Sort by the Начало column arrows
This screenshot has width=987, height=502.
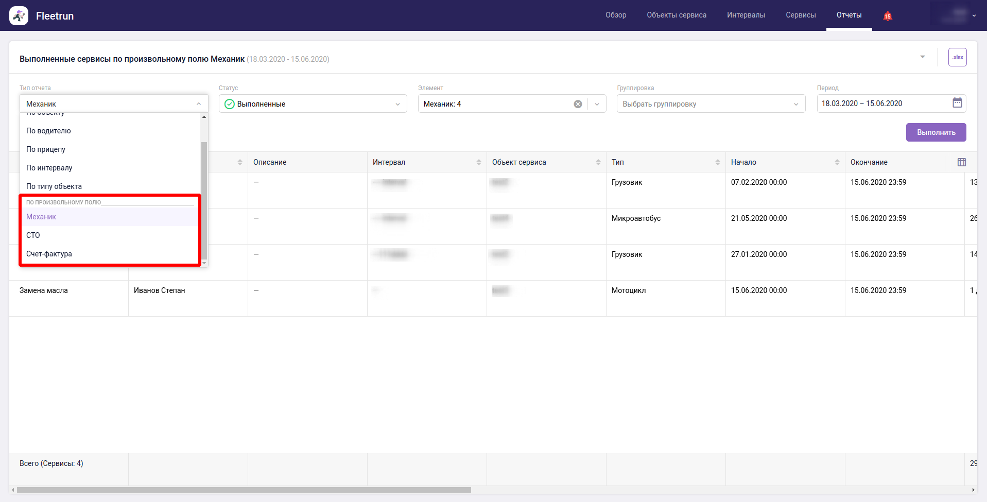(837, 162)
